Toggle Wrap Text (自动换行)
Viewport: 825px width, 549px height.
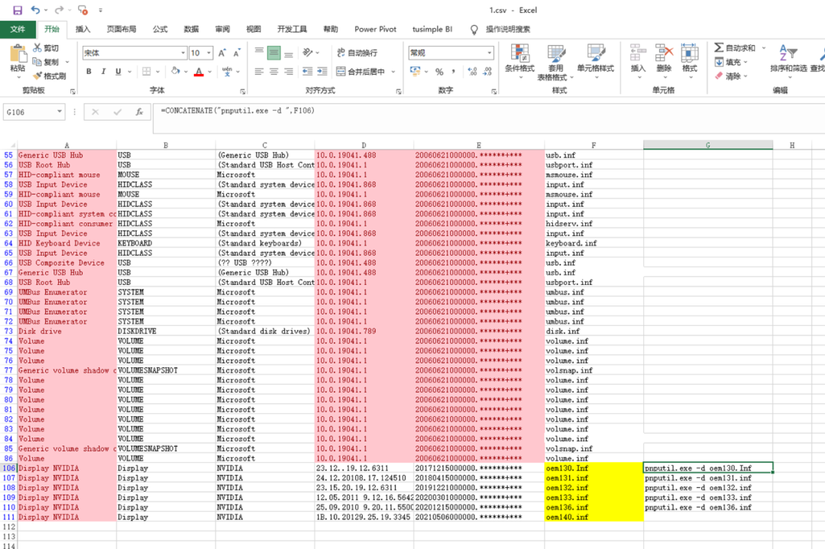357,53
